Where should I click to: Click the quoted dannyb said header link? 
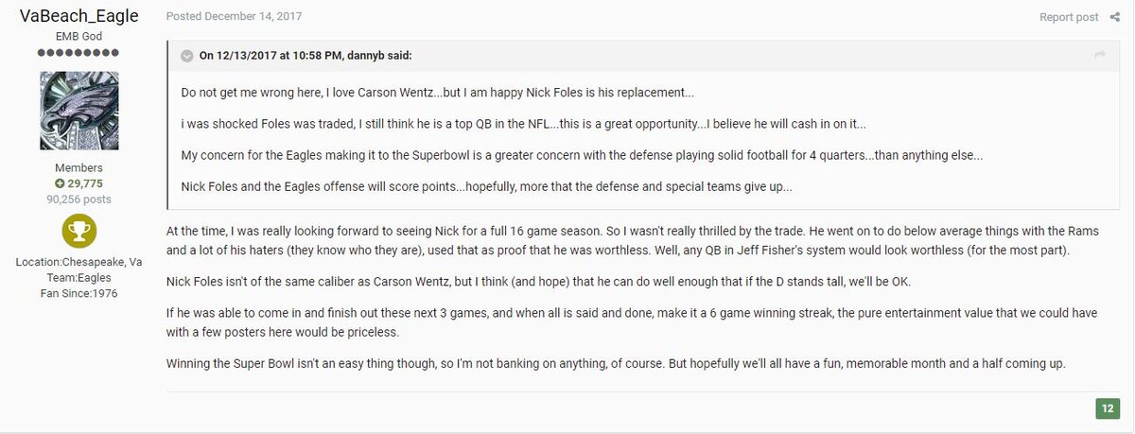(x=305, y=56)
